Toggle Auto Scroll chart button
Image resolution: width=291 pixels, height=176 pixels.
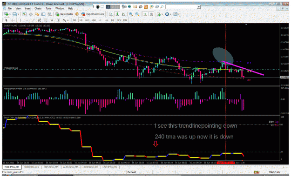pos(145,14)
